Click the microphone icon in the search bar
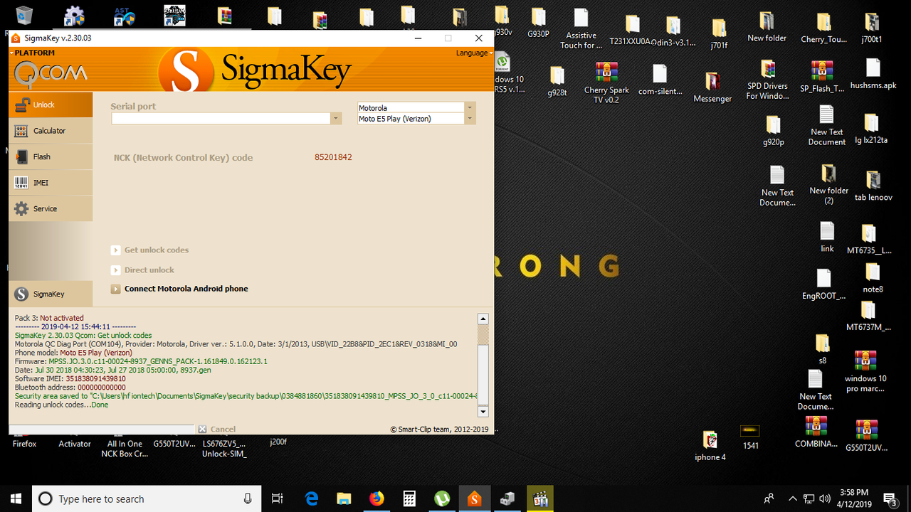Image resolution: width=911 pixels, height=512 pixels. [x=248, y=498]
